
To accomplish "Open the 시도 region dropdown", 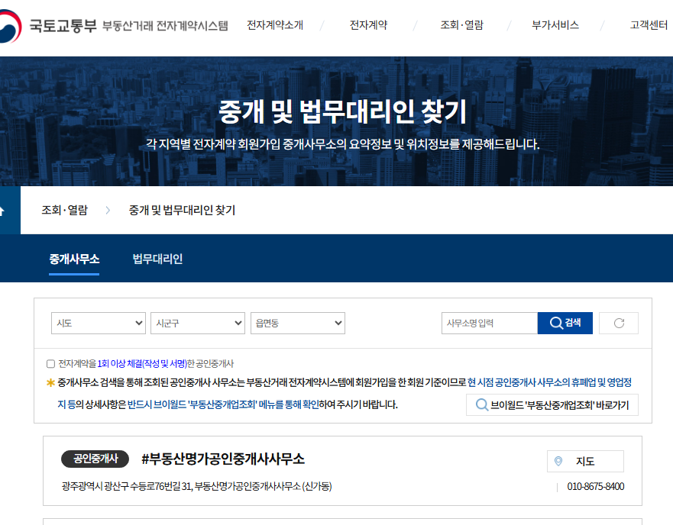I will click(x=98, y=323).
